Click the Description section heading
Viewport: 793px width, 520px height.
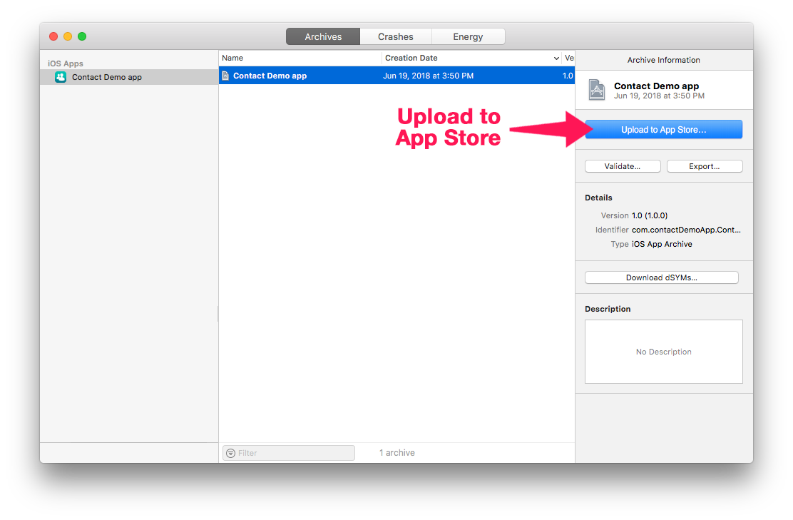(608, 309)
